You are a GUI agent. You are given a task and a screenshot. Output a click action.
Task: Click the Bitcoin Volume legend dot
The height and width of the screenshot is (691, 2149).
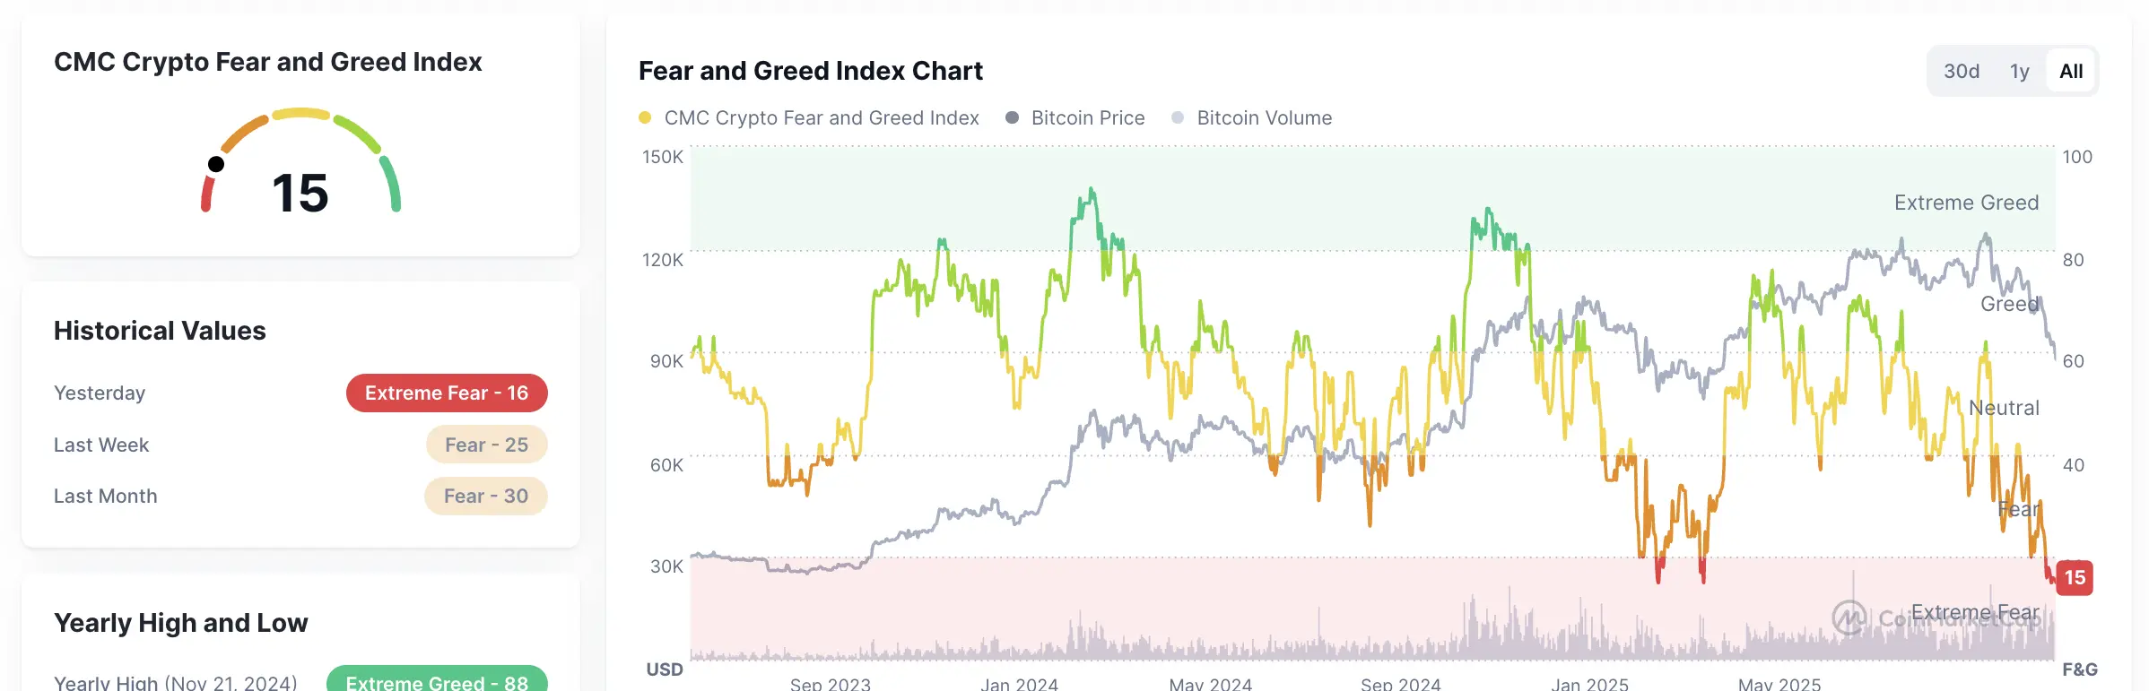pos(1176,117)
